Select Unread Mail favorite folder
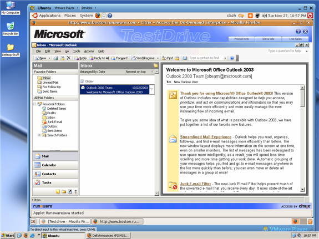The height and width of the screenshot is (239, 319). (x=50, y=83)
